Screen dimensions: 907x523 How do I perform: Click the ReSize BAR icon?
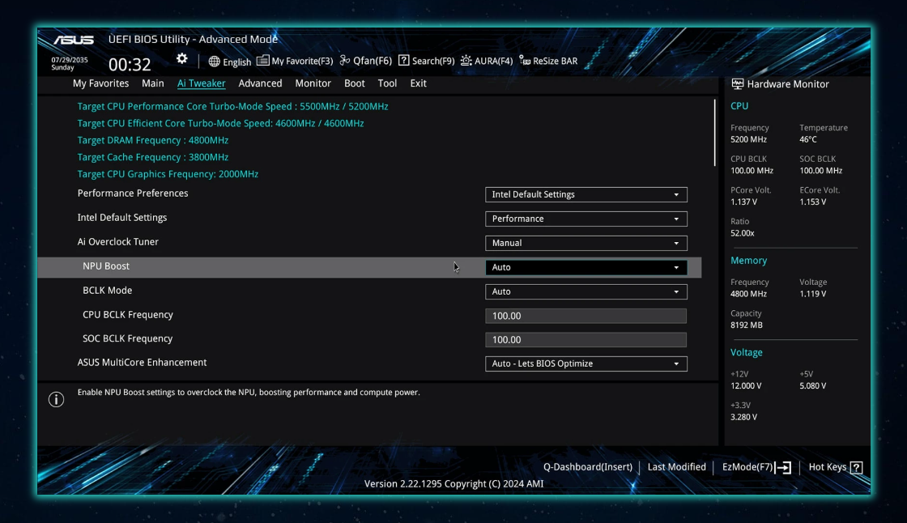pos(525,60)
